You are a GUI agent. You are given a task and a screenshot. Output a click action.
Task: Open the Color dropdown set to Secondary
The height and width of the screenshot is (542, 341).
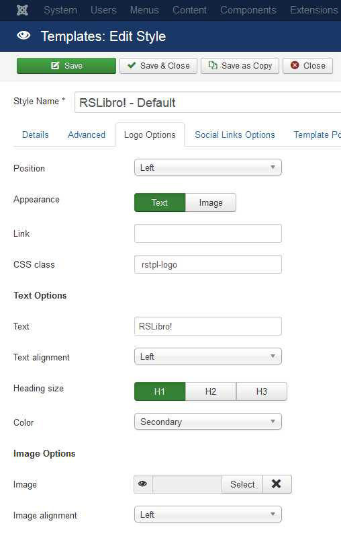(x=208, y=422)
